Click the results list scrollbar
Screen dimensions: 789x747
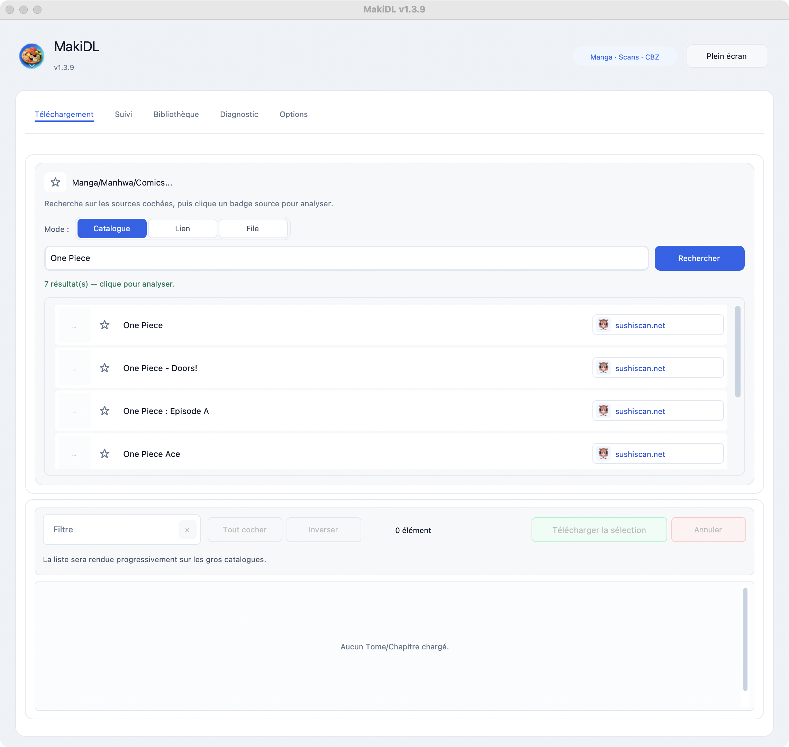[738, 352]
